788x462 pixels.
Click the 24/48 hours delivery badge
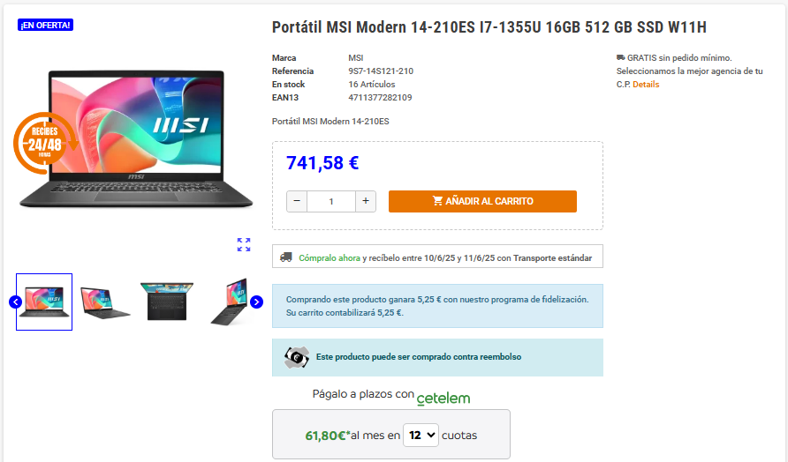[x=45, y=144]
